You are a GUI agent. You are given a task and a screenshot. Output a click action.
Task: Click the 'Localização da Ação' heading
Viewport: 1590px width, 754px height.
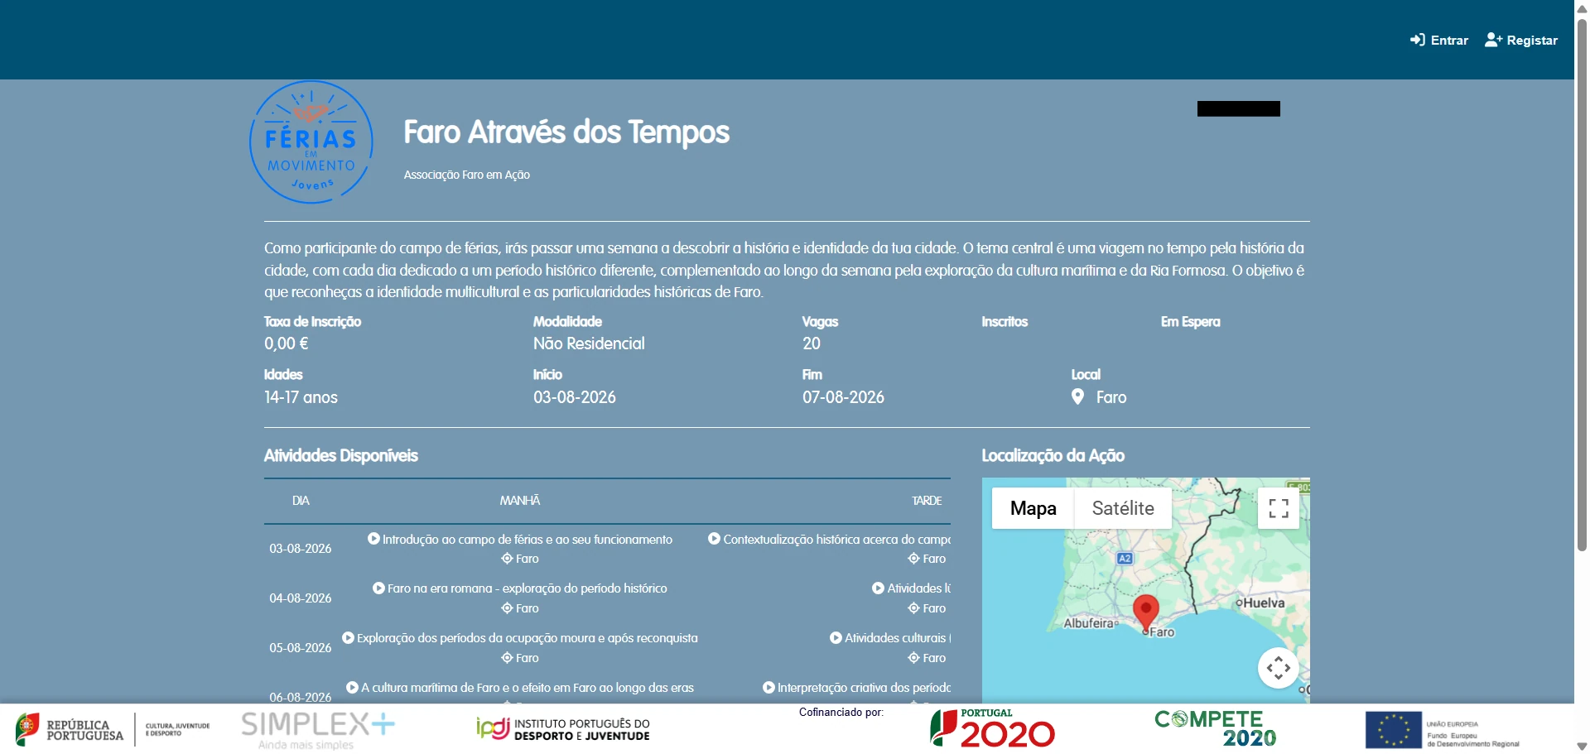(1053, 455)
